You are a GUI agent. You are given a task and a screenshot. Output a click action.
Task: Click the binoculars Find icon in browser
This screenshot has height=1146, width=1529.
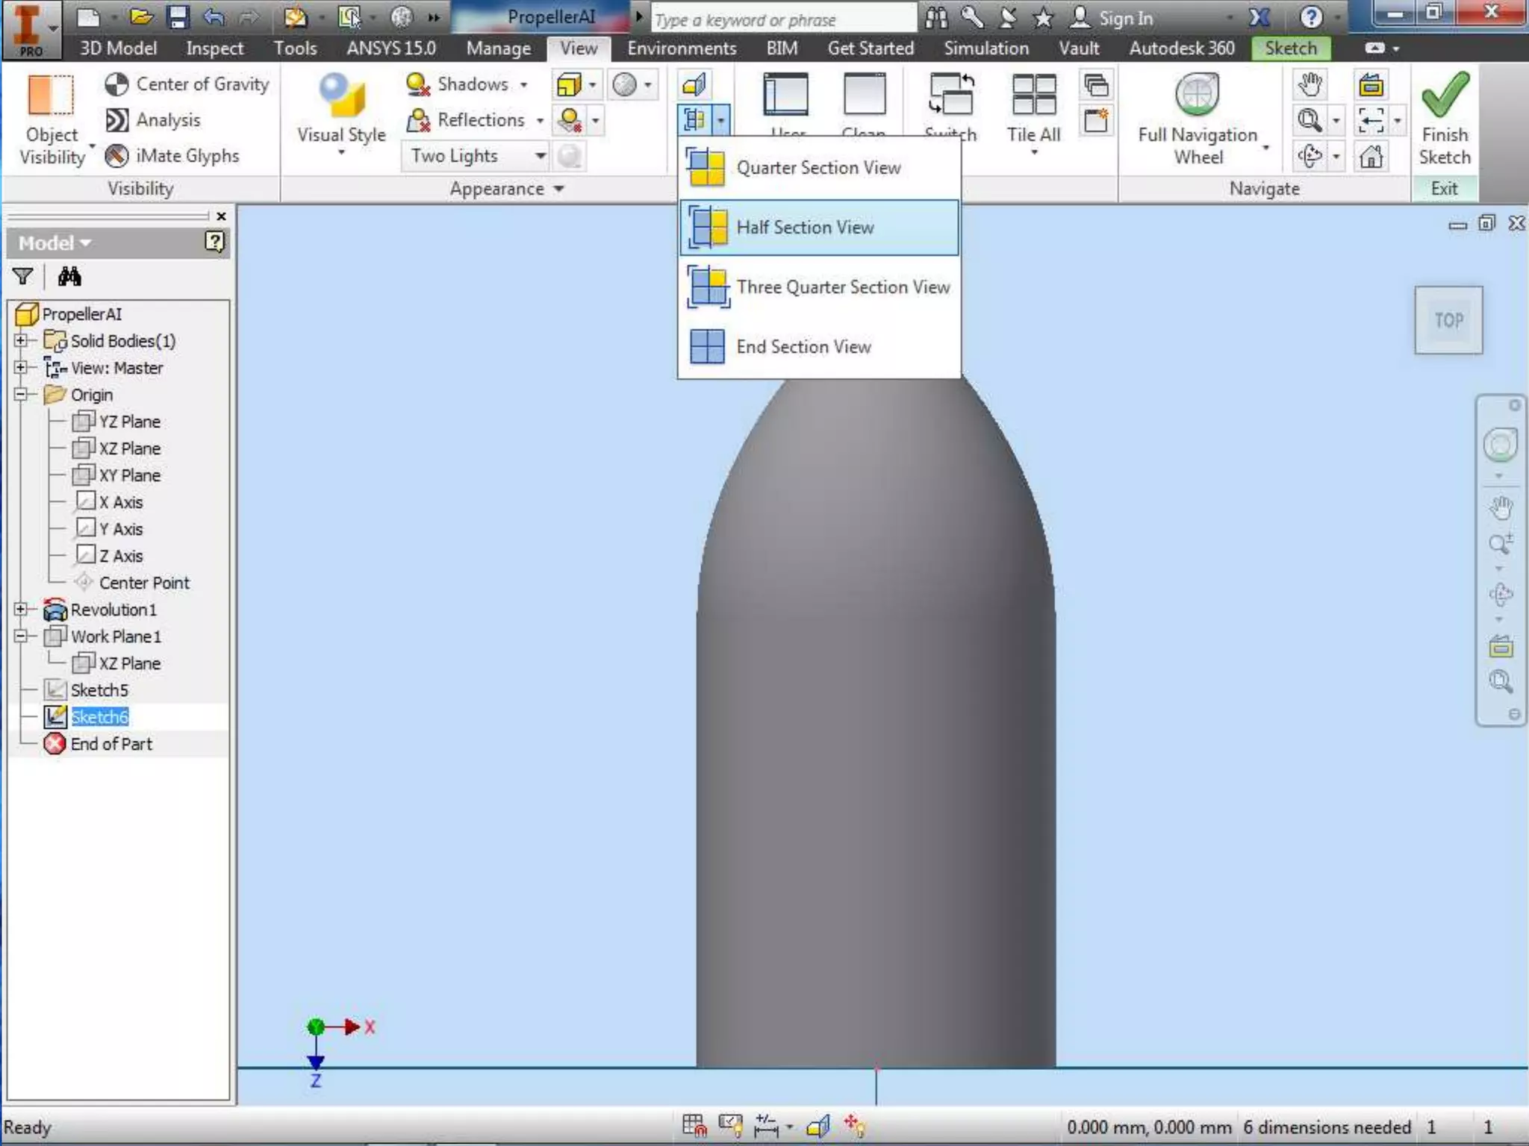[x=69, y=277]
